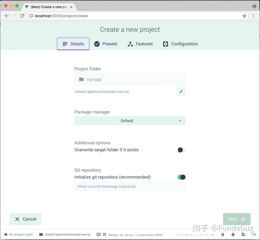Image resolution: width=260 pixels, height=240 pixels.
Task: Click the Vue logo tab favicon
Action: point(26,7)
